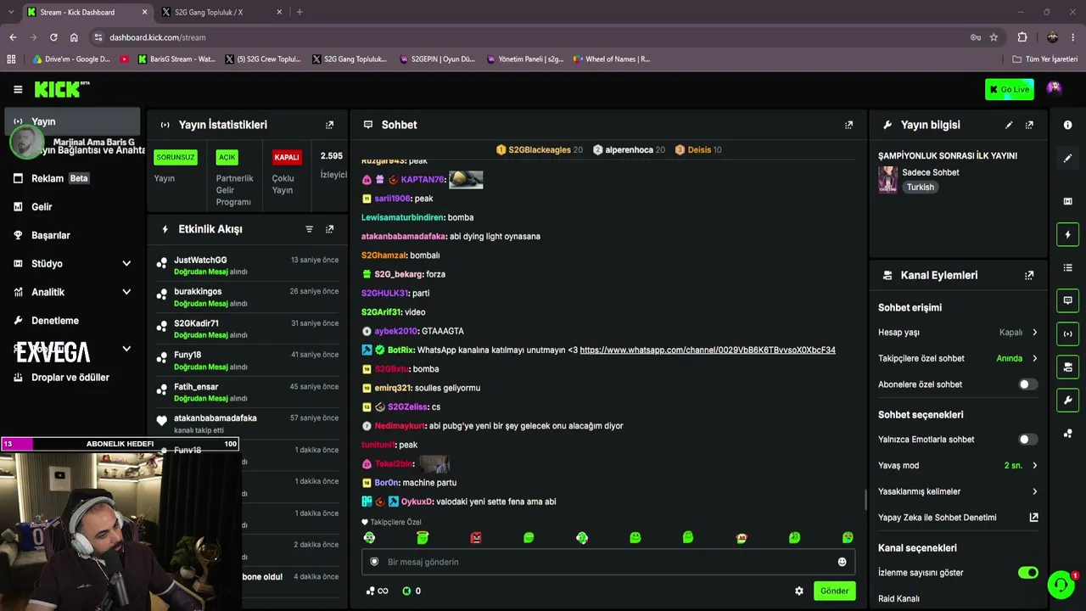This screenshot has height=611, width=1086.
Task: Open Yavaş mod options
Action: pyautogui.click(x=958, y=465)
